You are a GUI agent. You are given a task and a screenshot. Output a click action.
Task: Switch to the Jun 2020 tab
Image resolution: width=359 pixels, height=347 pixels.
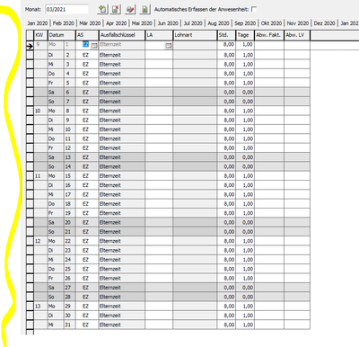coord(168,23)
